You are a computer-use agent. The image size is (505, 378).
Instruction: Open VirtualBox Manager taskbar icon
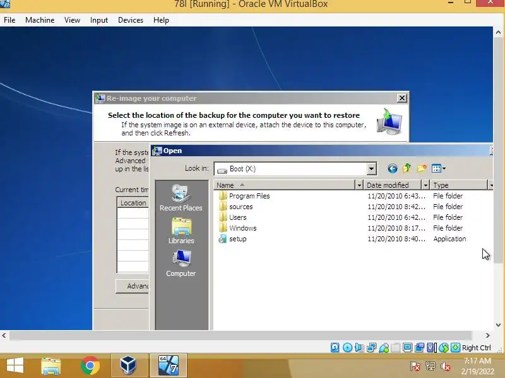click(129, 366)
